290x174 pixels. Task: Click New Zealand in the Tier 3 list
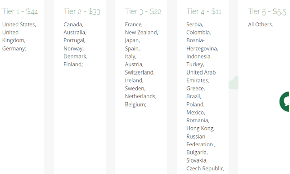point(141,32)
